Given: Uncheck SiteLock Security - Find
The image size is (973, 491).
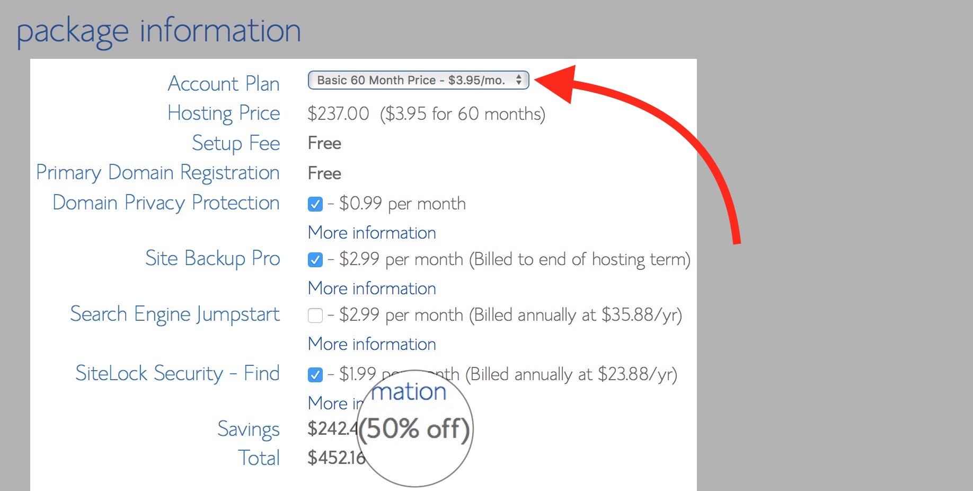Looking at the screenshot, I should pyautogui.click(x=315, y=374).
